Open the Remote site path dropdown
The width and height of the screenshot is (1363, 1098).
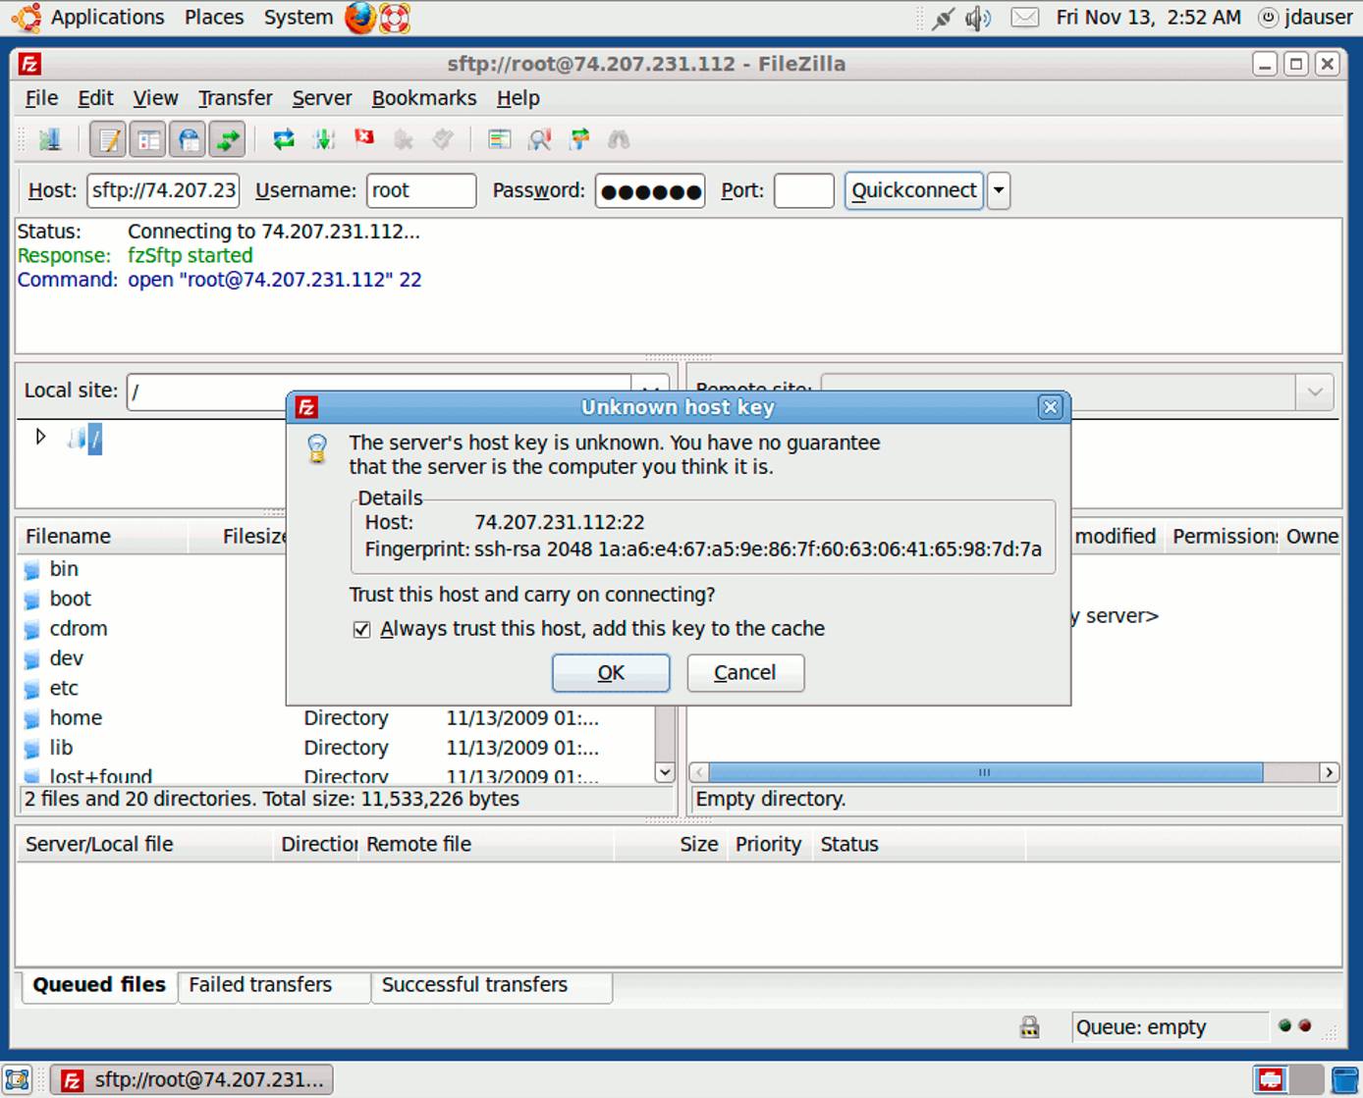1314,392
